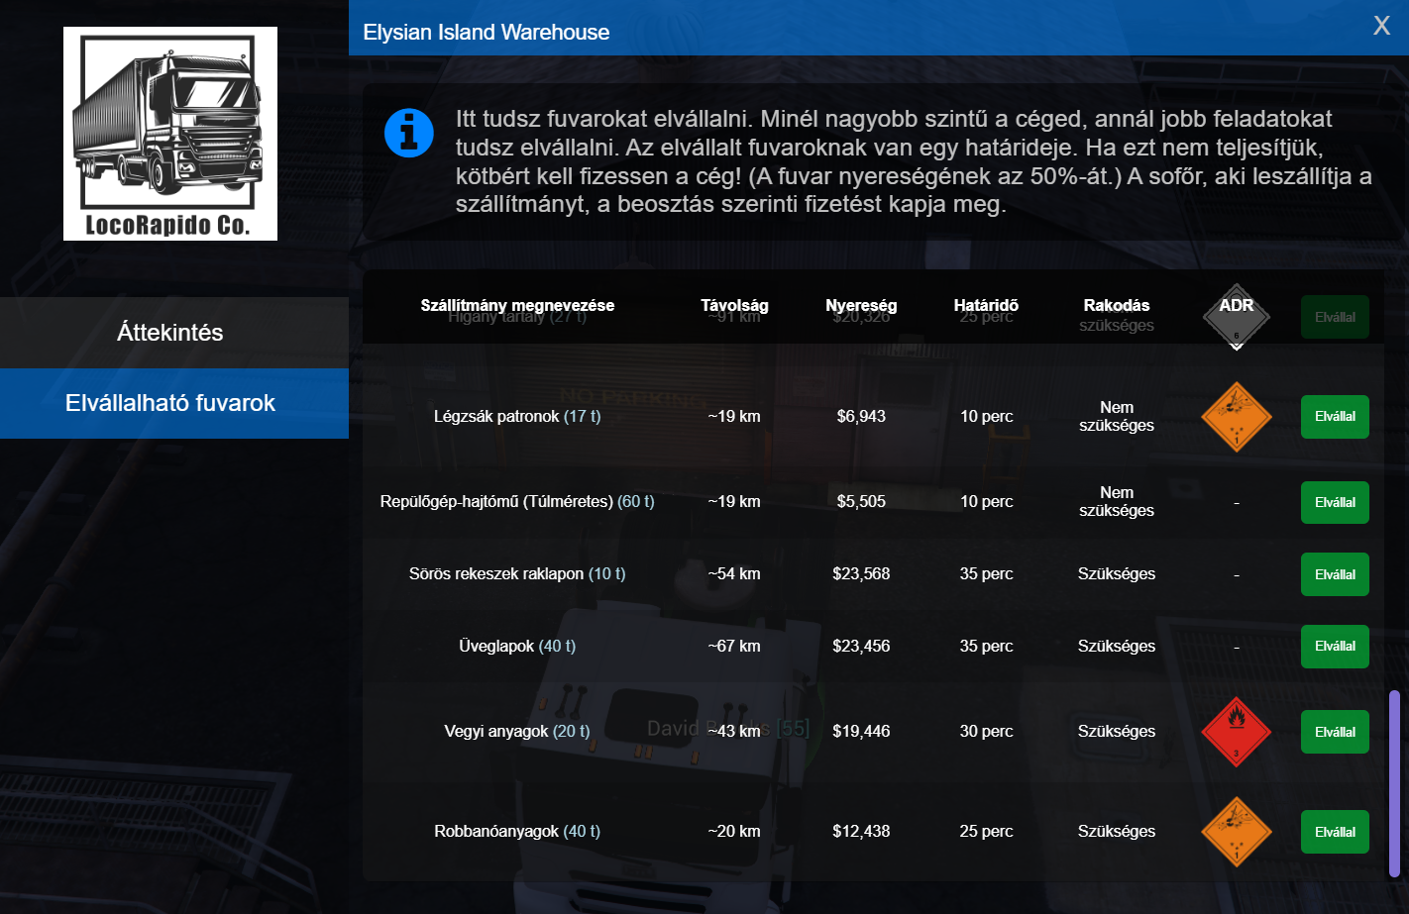Click the red flammable ADR hazard icon
Screen dimensions: 1409x914
(1236, 732)
